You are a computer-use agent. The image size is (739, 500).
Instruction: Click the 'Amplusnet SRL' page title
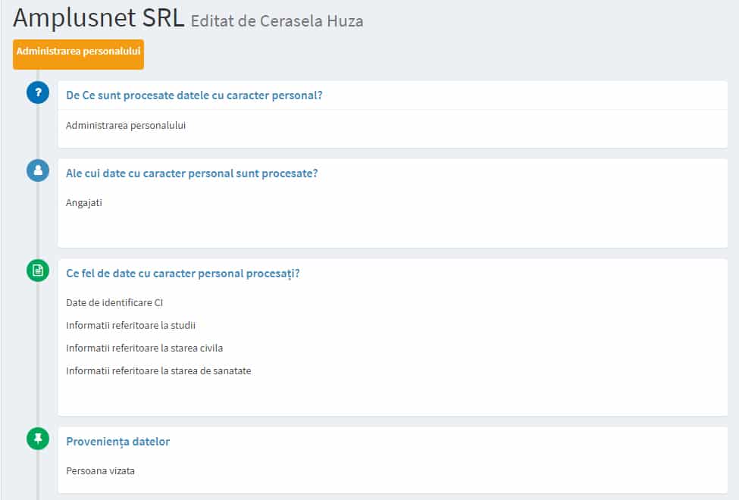pos(99,18)
